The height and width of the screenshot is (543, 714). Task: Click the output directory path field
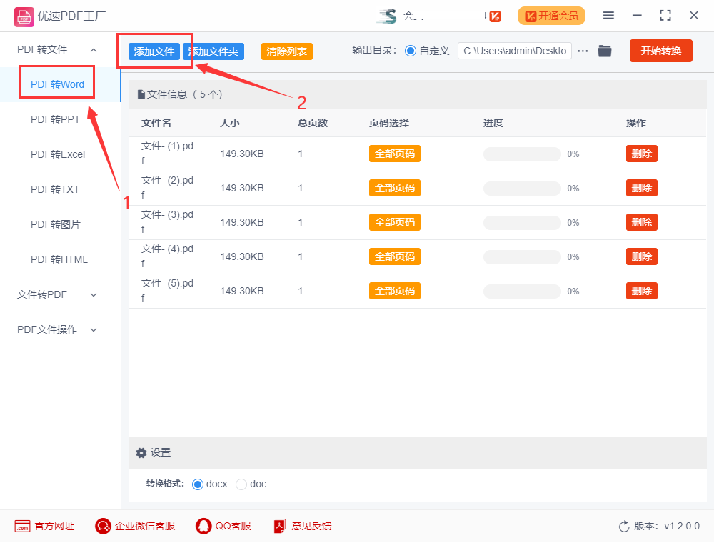515,51
